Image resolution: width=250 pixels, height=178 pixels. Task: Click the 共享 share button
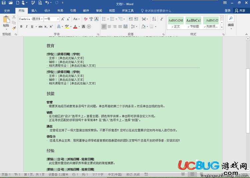pos(240,11)
